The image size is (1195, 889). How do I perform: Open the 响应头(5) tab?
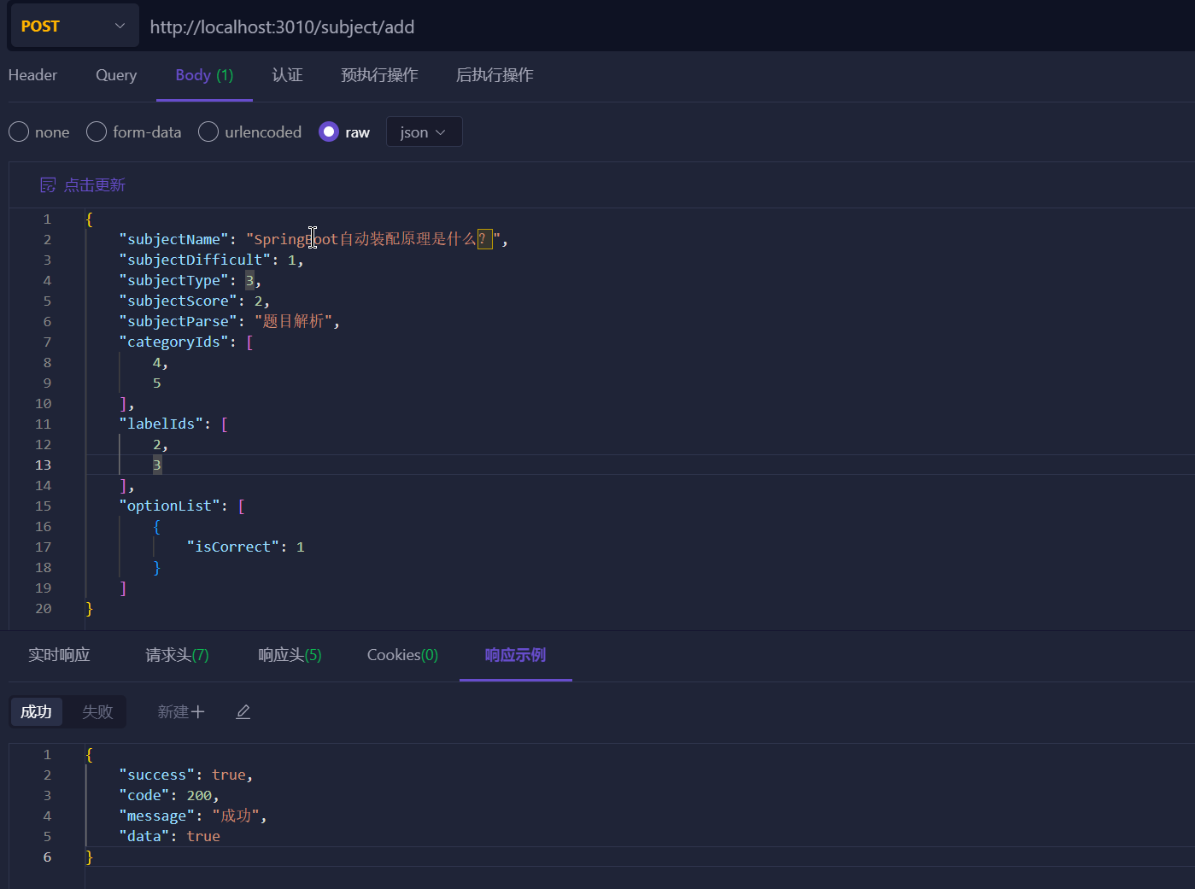pyautogui.click(x=290, y=655)
